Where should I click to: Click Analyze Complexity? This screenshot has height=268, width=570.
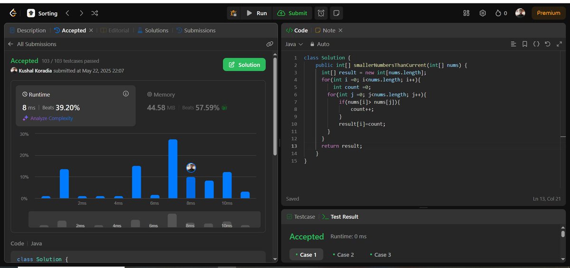pyautogui.click(x=47, y=118)
